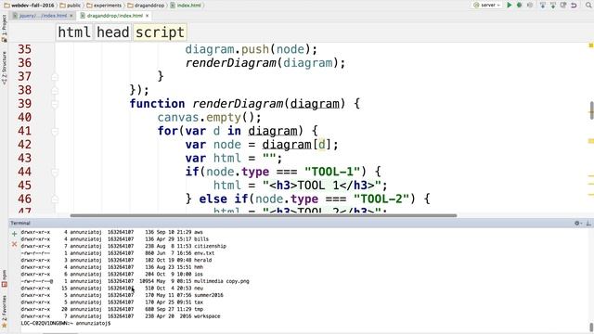Image resolution: width=594 pixels, height=334 pixels.
Task: Click the "TOOL-2" string on line 46
Action: pos(381,199)
